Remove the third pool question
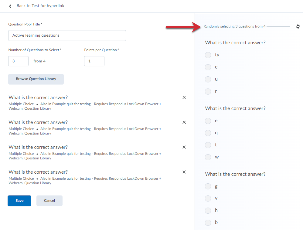Viewport: 303px width, 230px height. click(184, 147)
